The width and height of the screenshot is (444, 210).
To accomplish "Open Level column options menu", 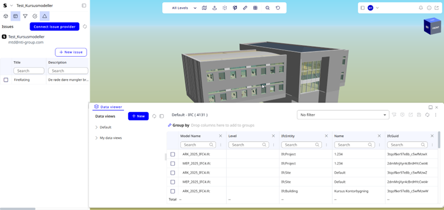I will pos(274,145).
